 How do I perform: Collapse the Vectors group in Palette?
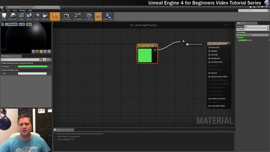pos(237,38)
